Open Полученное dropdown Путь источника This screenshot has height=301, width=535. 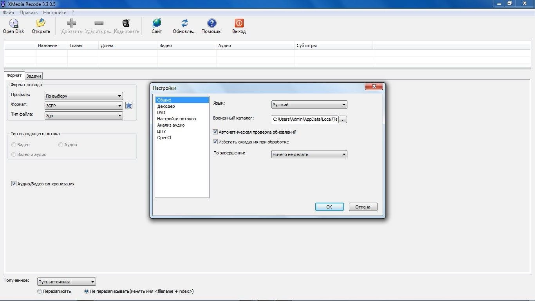pyautogui.click(x=67, y=282)
